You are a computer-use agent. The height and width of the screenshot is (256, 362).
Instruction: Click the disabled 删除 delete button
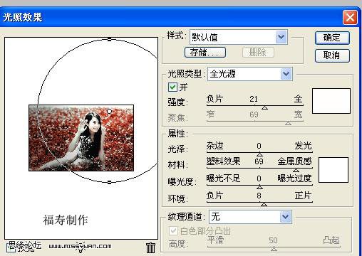(258, 53)
